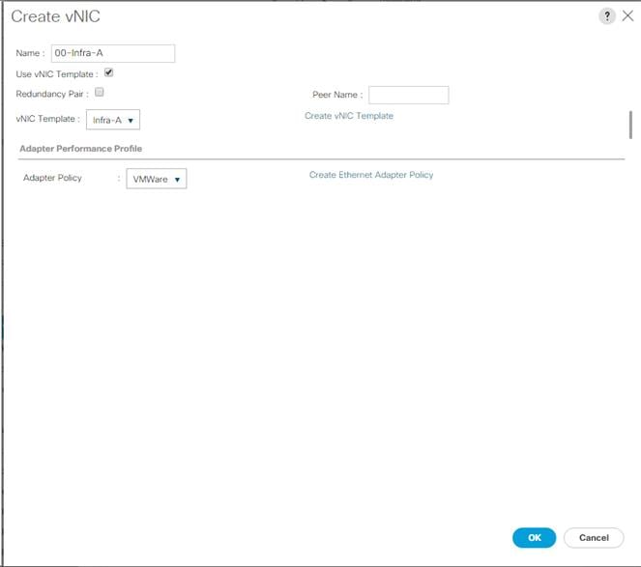Click the Peer Name input field
This screenshot has height=567, width=641.
408,95
